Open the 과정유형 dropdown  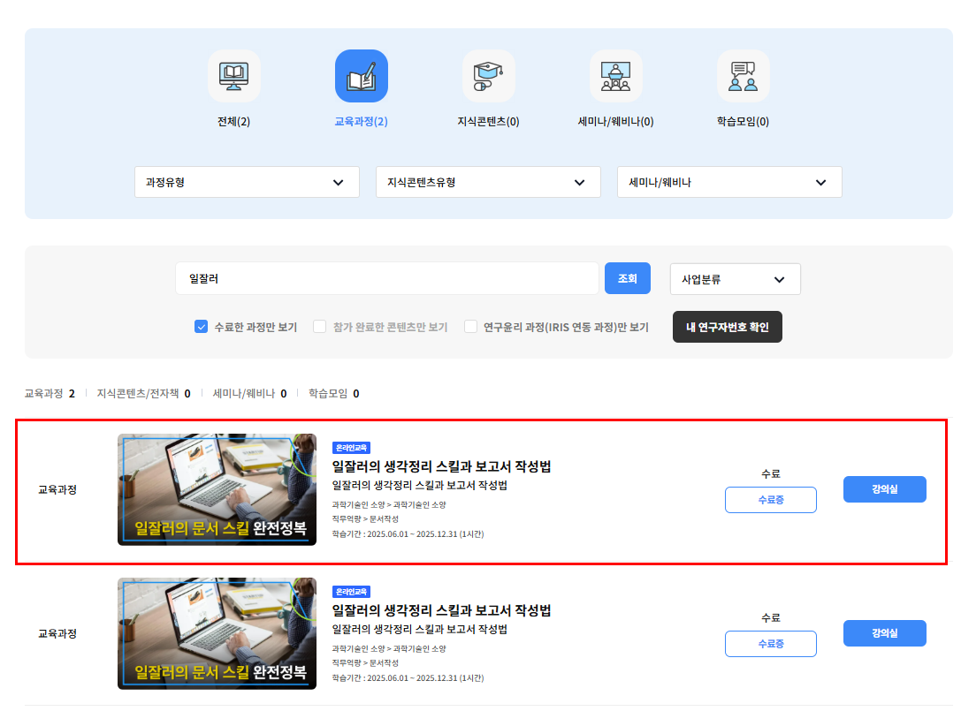[247, 182]
